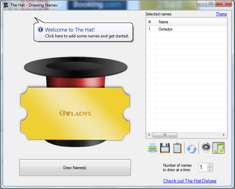Copy names using the clipboard icon

pos(177,148)
